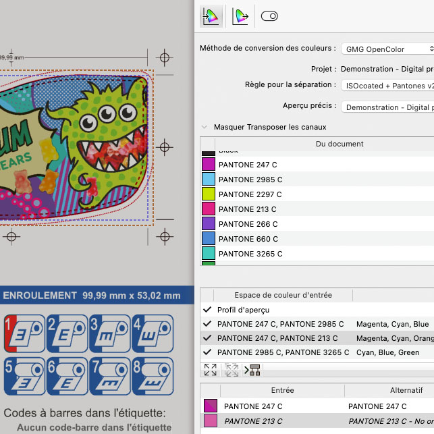
Task: Choose winding direction icon 8
Action: (153, 376)
